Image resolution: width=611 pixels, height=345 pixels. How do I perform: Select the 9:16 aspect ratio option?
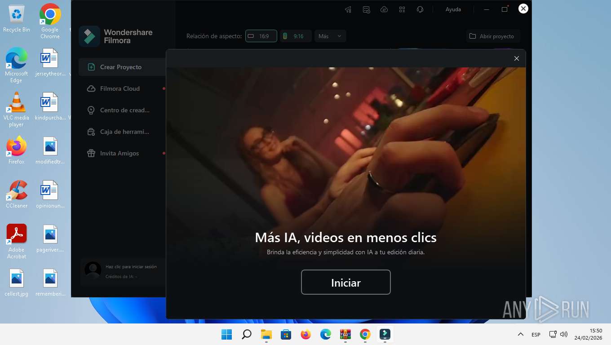pos(296,36)
